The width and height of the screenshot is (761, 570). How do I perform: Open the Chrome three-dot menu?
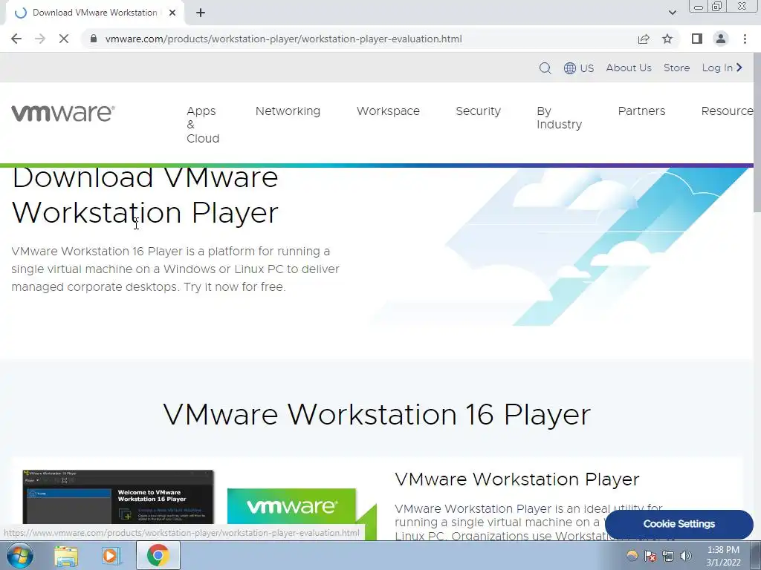click(x=745, y=39)
